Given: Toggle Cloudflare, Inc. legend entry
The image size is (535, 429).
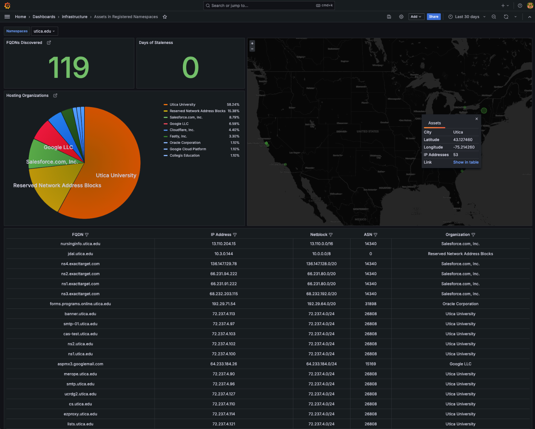Looking at the screenshot, I should tap(182, 130).
